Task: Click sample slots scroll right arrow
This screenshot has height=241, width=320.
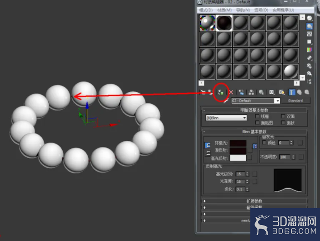Action: pos(297,83)
